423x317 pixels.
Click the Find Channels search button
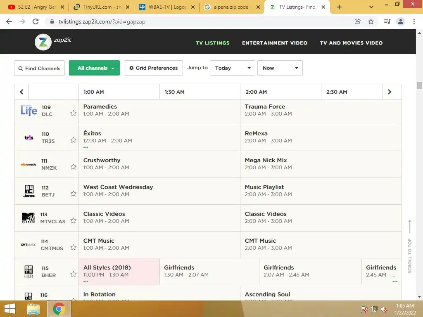(x=39, y=68)
